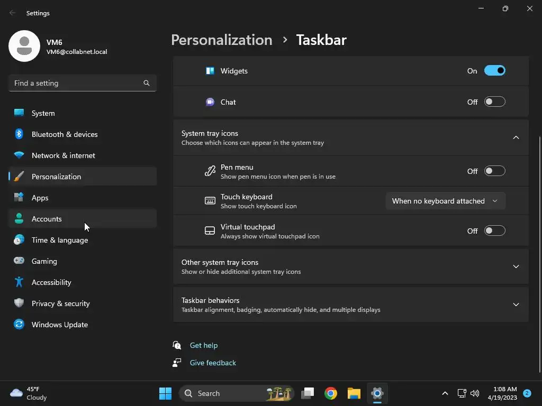Click the Pen menu icon
The width and height of the screenshot is (542, 406).
pyautogui.click(x=210, y=171)
